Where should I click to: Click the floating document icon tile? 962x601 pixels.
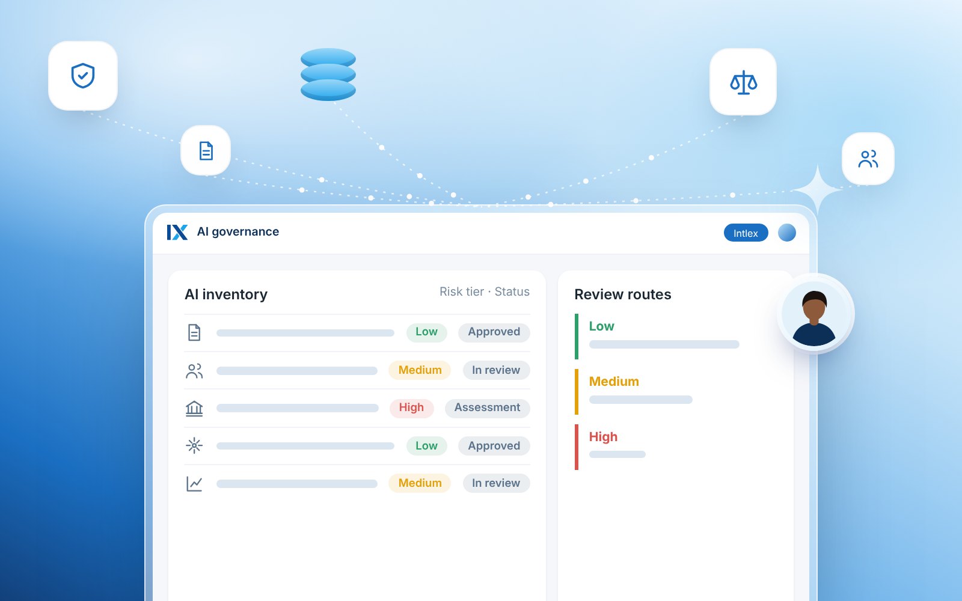(x=206, y=150)
